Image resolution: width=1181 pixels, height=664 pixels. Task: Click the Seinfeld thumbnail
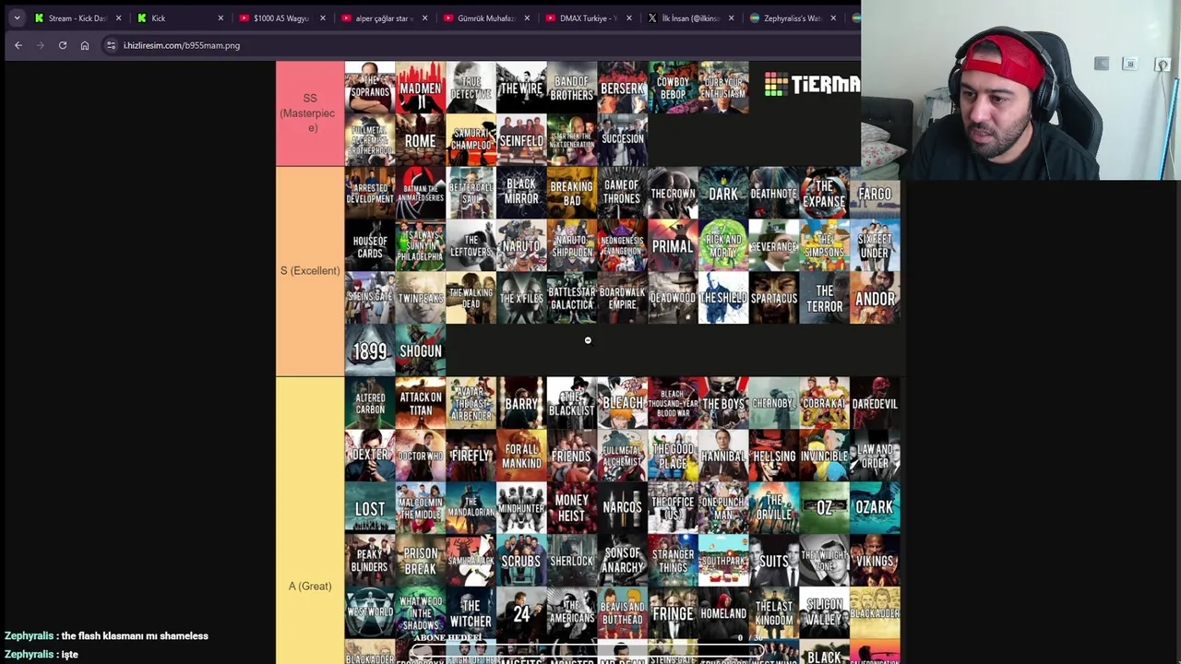pyautogui.click(x=521, y=140)
